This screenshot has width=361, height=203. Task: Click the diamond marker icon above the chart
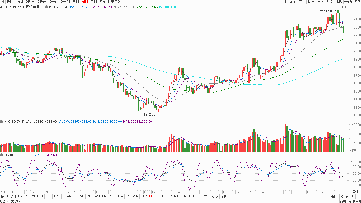pyautogui.click(x=341, y=7)
